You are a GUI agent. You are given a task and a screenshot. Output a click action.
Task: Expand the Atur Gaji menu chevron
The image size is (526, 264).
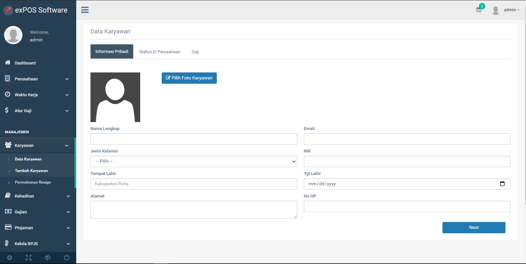pyautogui.click(x=67, y=111)
